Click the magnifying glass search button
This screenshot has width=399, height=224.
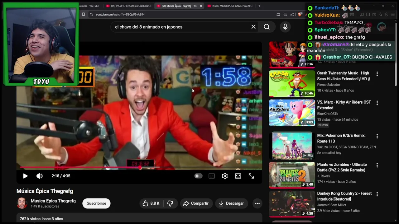267,27
